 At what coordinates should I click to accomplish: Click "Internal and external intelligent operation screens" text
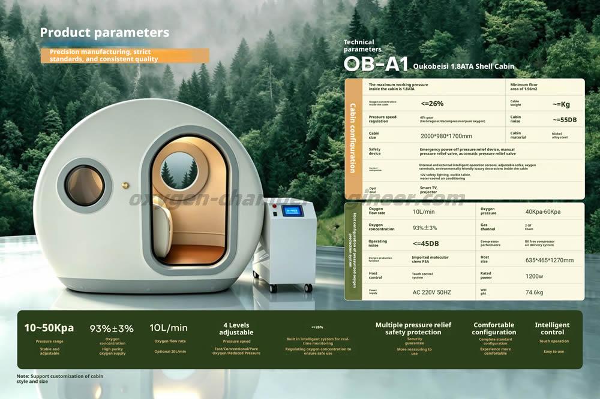[x=477, y=167]
